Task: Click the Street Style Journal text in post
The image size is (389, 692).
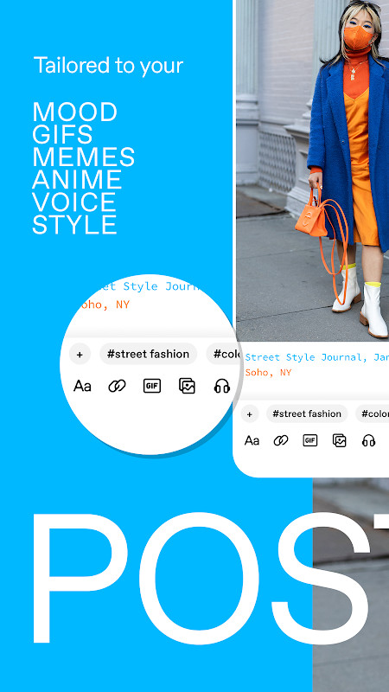Action: [317, 357]
